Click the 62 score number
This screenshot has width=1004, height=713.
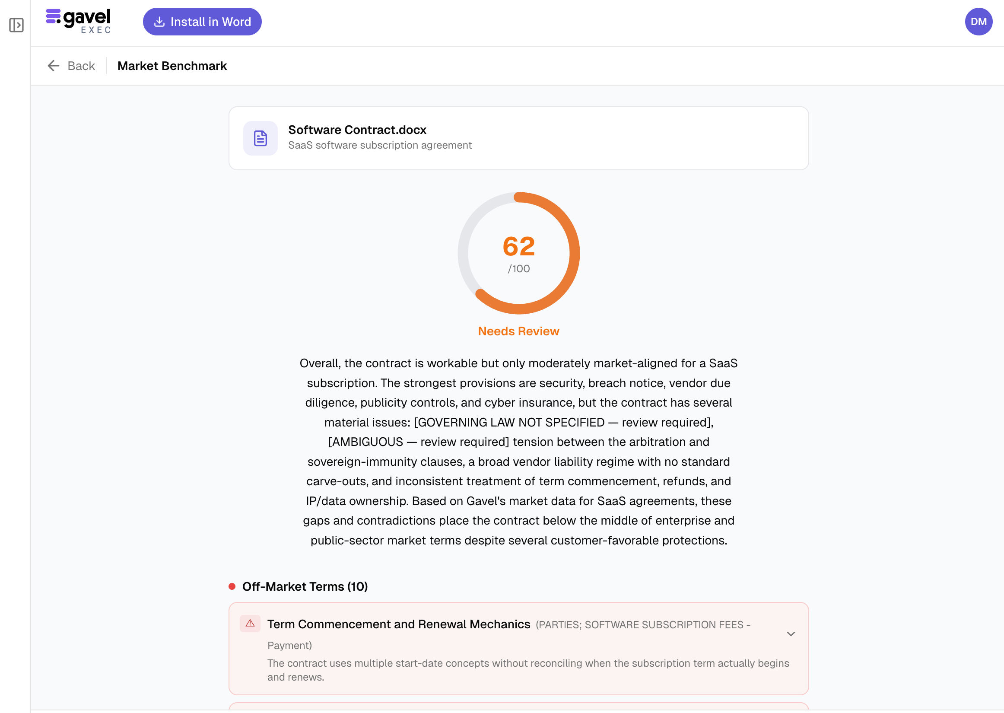pyautogui.click(x=519, y=246)
